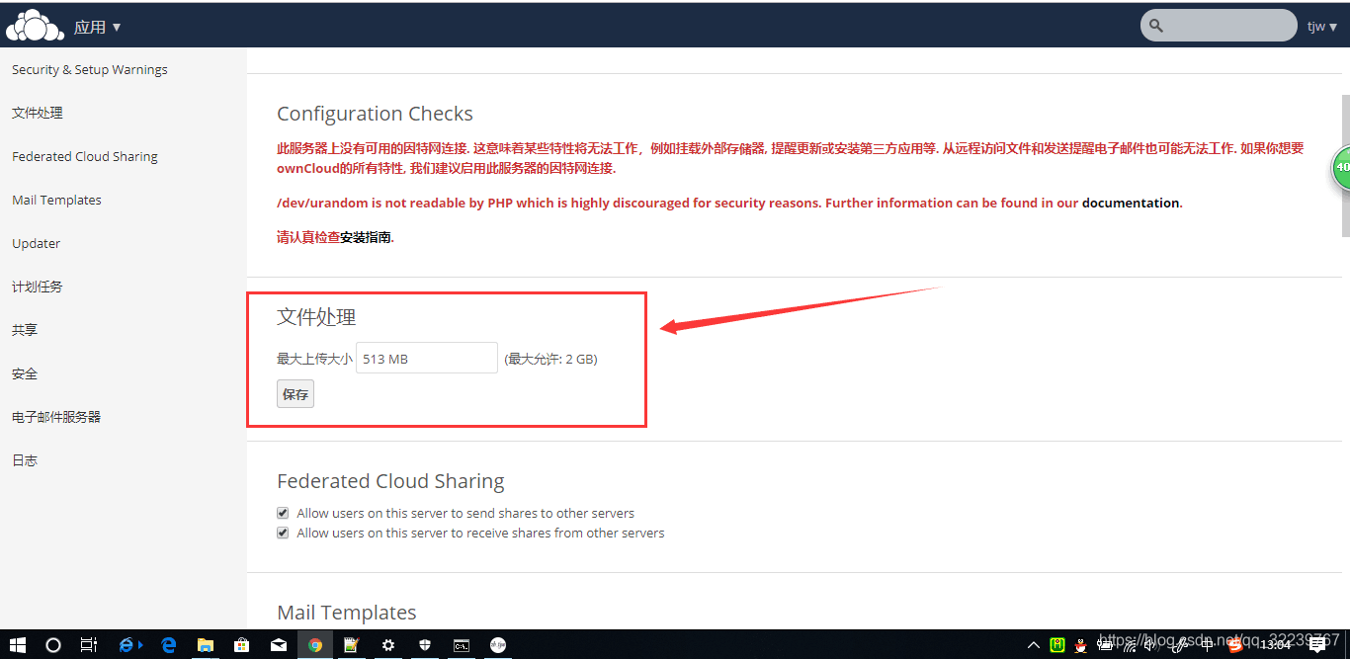Open the 安装指南 installation guide link

pos(366,237)
